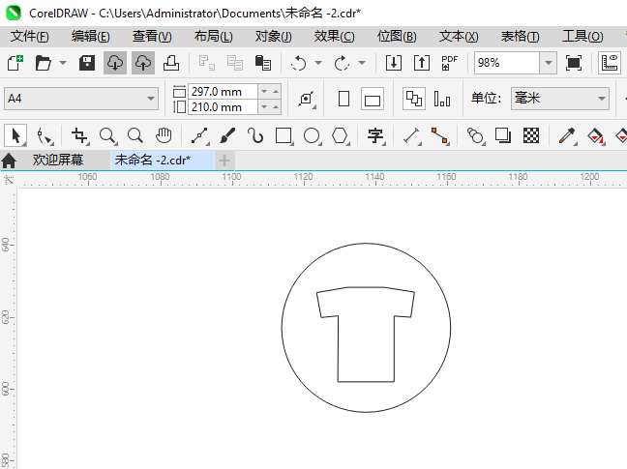Viewport: 627px width, 469px height.
Task: Open the 查看(V) menu
Action: [x=152, y=37]
